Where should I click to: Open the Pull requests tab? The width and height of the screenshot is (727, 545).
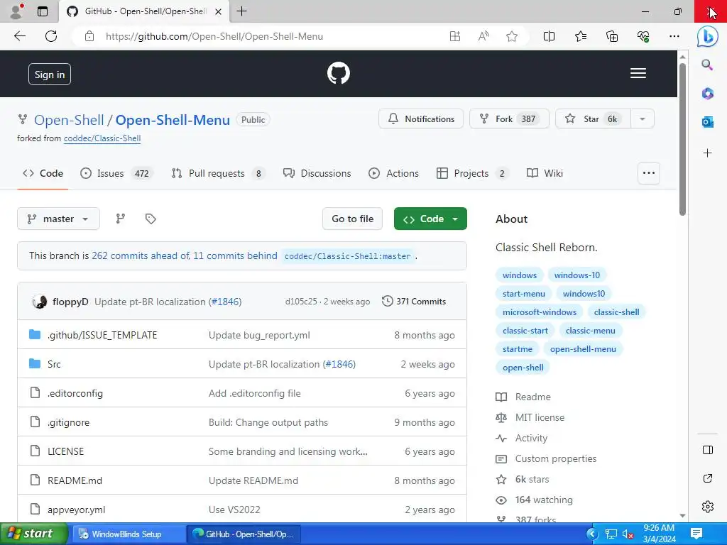218,173
